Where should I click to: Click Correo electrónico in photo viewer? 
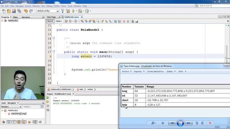coord(155,71)
